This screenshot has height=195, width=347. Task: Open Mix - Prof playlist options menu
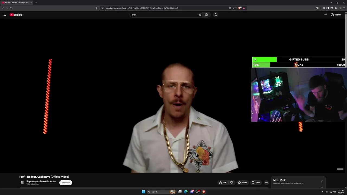point(322,187)
